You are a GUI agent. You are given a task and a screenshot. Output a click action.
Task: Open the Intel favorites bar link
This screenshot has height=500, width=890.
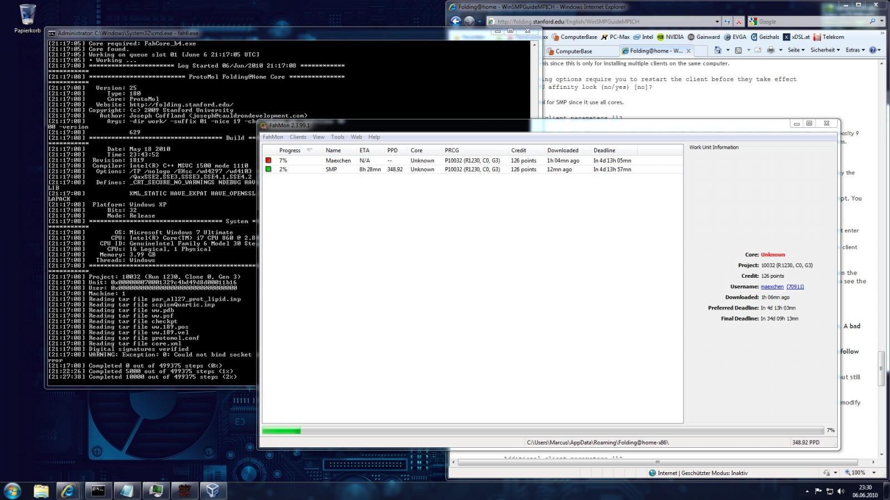tap(643, 37)
